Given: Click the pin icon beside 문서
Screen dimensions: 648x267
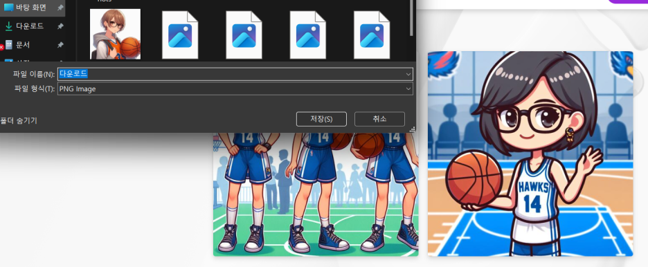Looking at the screenshot, I should 60,45.
